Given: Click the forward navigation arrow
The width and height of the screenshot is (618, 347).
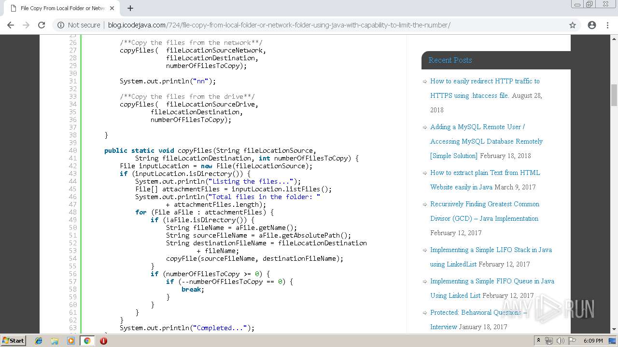Looking at the screenshot, I should click(26, 25).
